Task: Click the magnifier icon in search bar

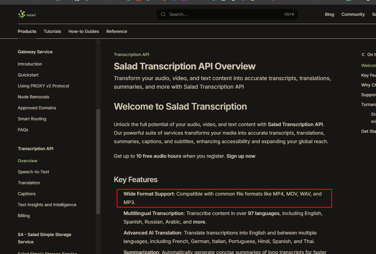Action: (x=163, y=14)
